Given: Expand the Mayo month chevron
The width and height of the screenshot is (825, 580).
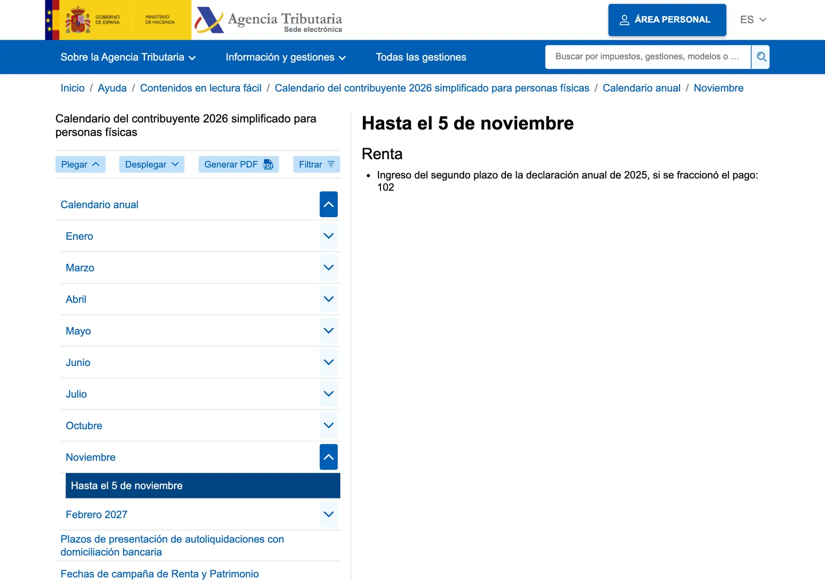Looking at the screenshot, I should tap(328, 330).
